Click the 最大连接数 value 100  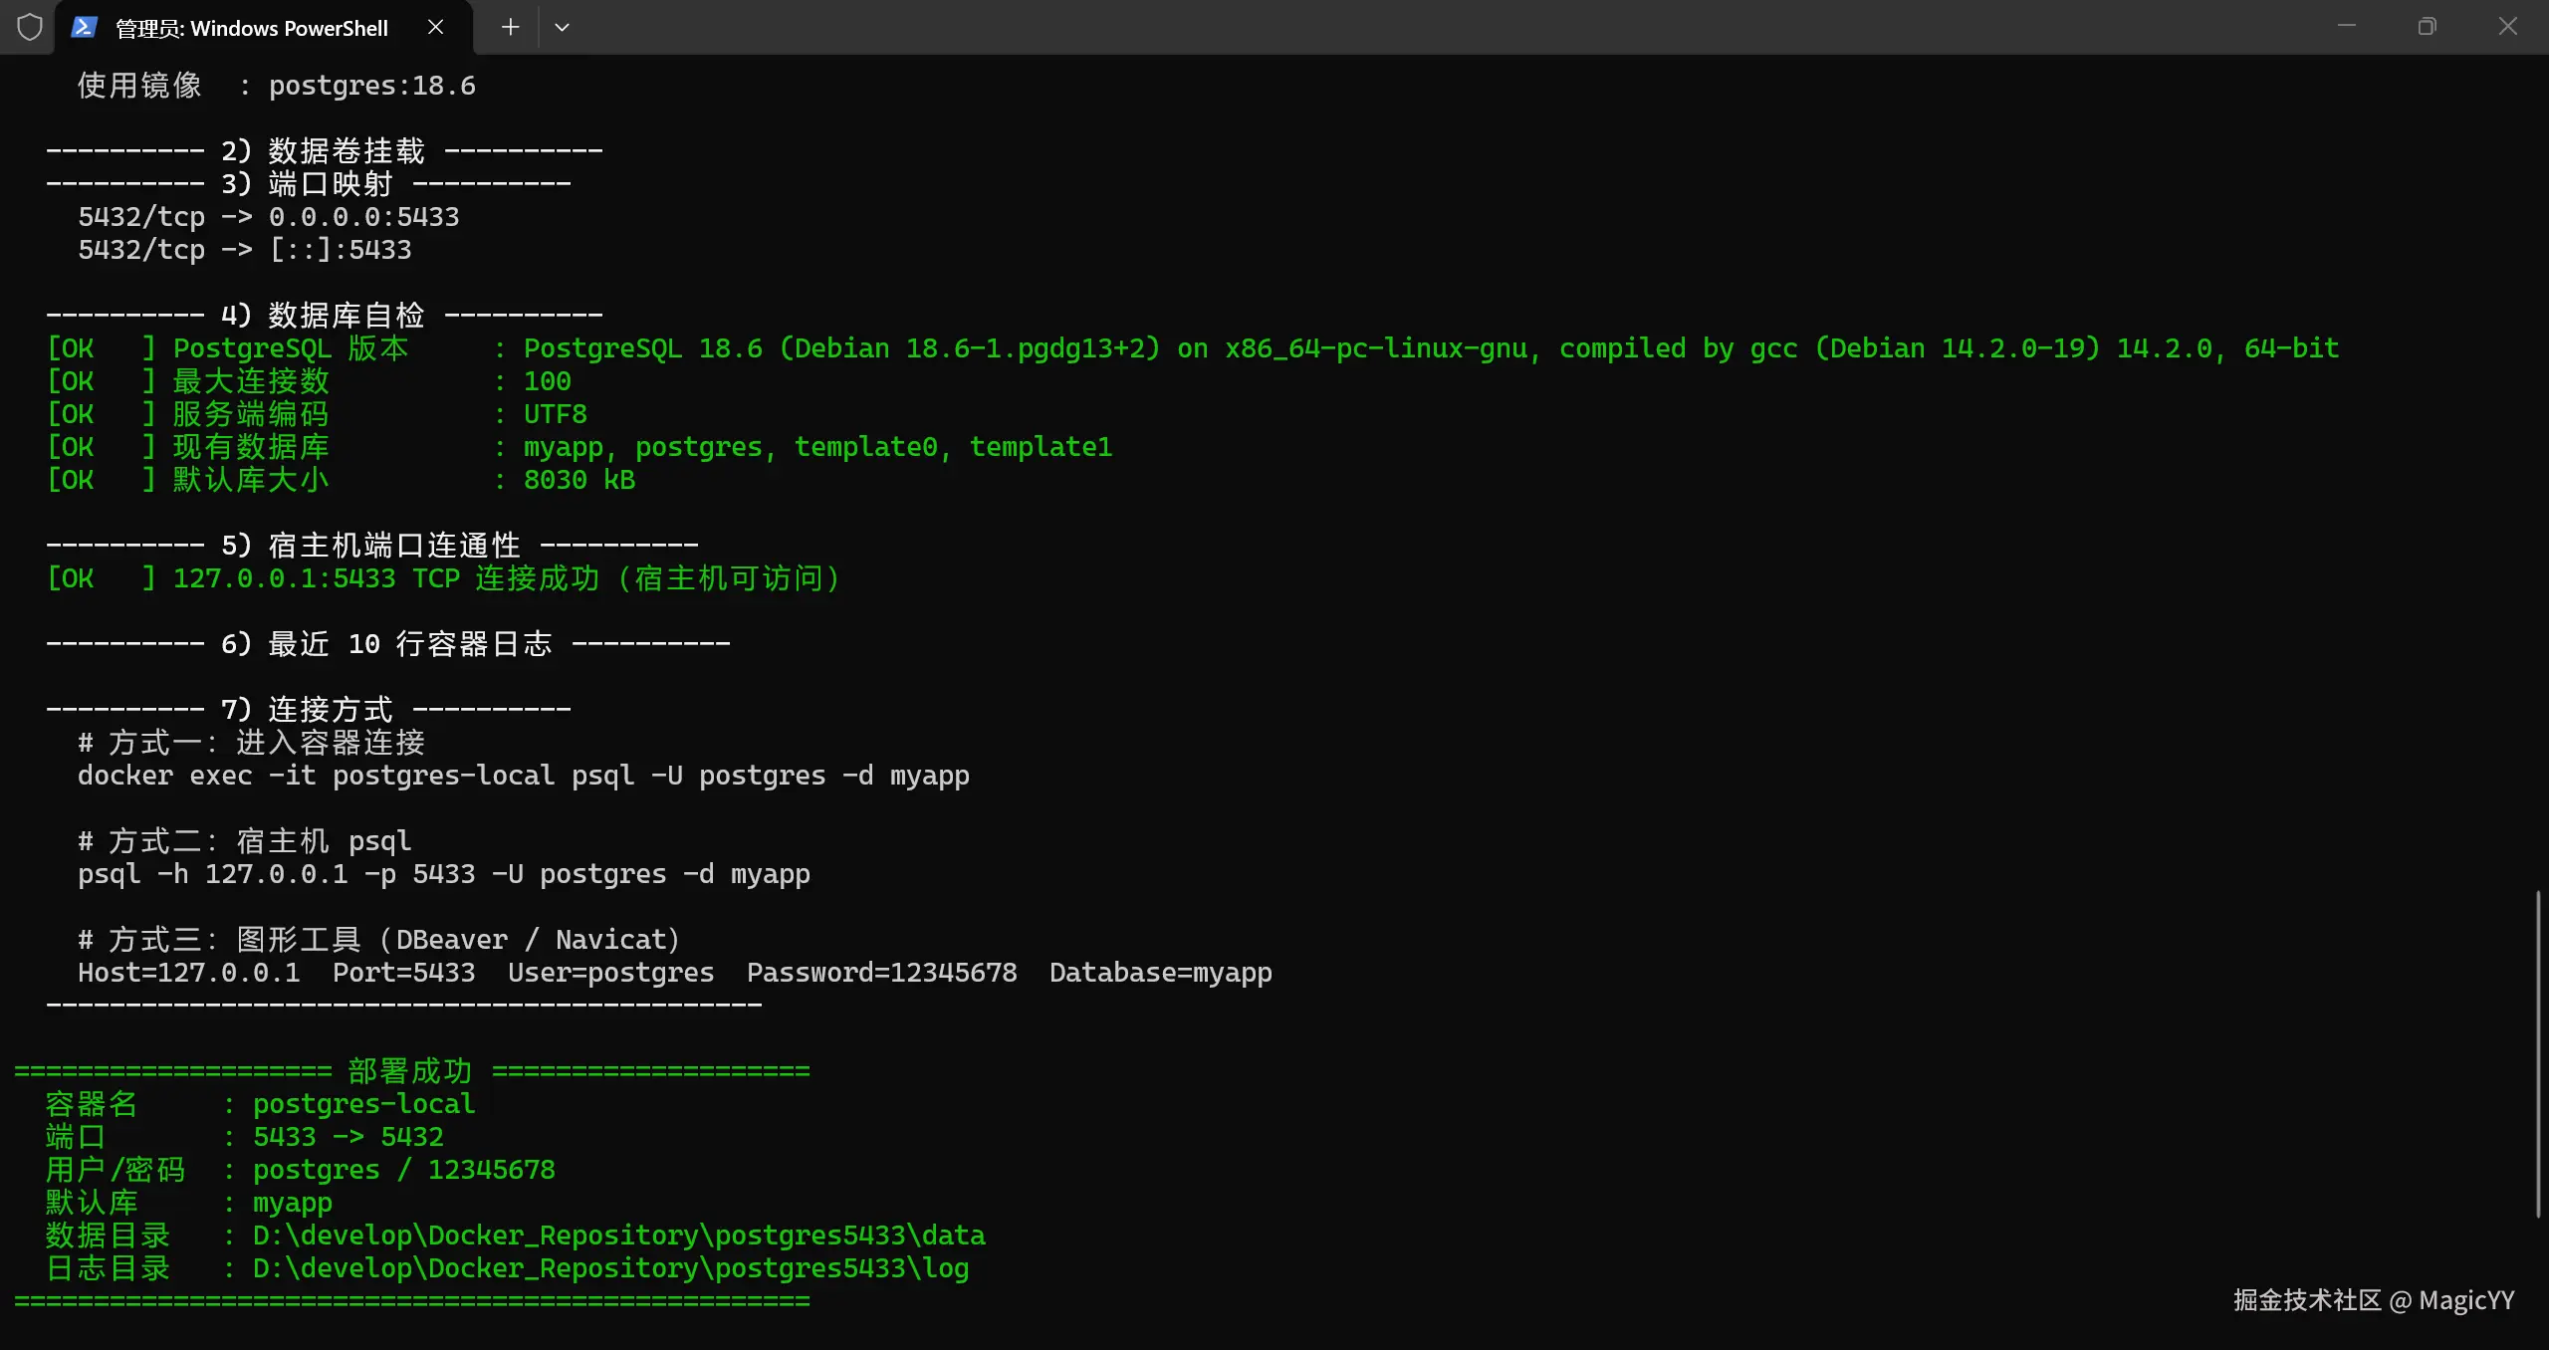point(548,381)
